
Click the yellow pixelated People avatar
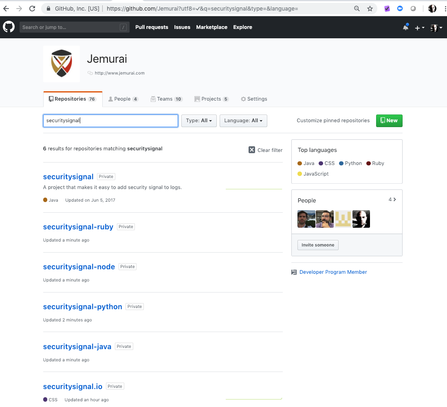click(343, 219)
